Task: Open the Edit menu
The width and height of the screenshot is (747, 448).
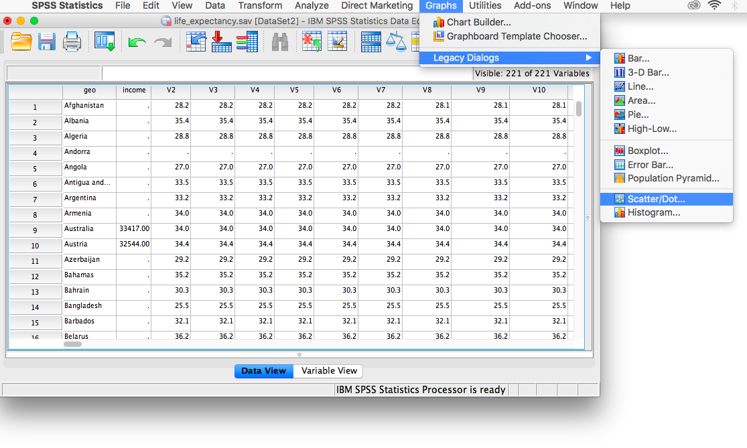Action: pyautogui.click(x=151, y=6)
